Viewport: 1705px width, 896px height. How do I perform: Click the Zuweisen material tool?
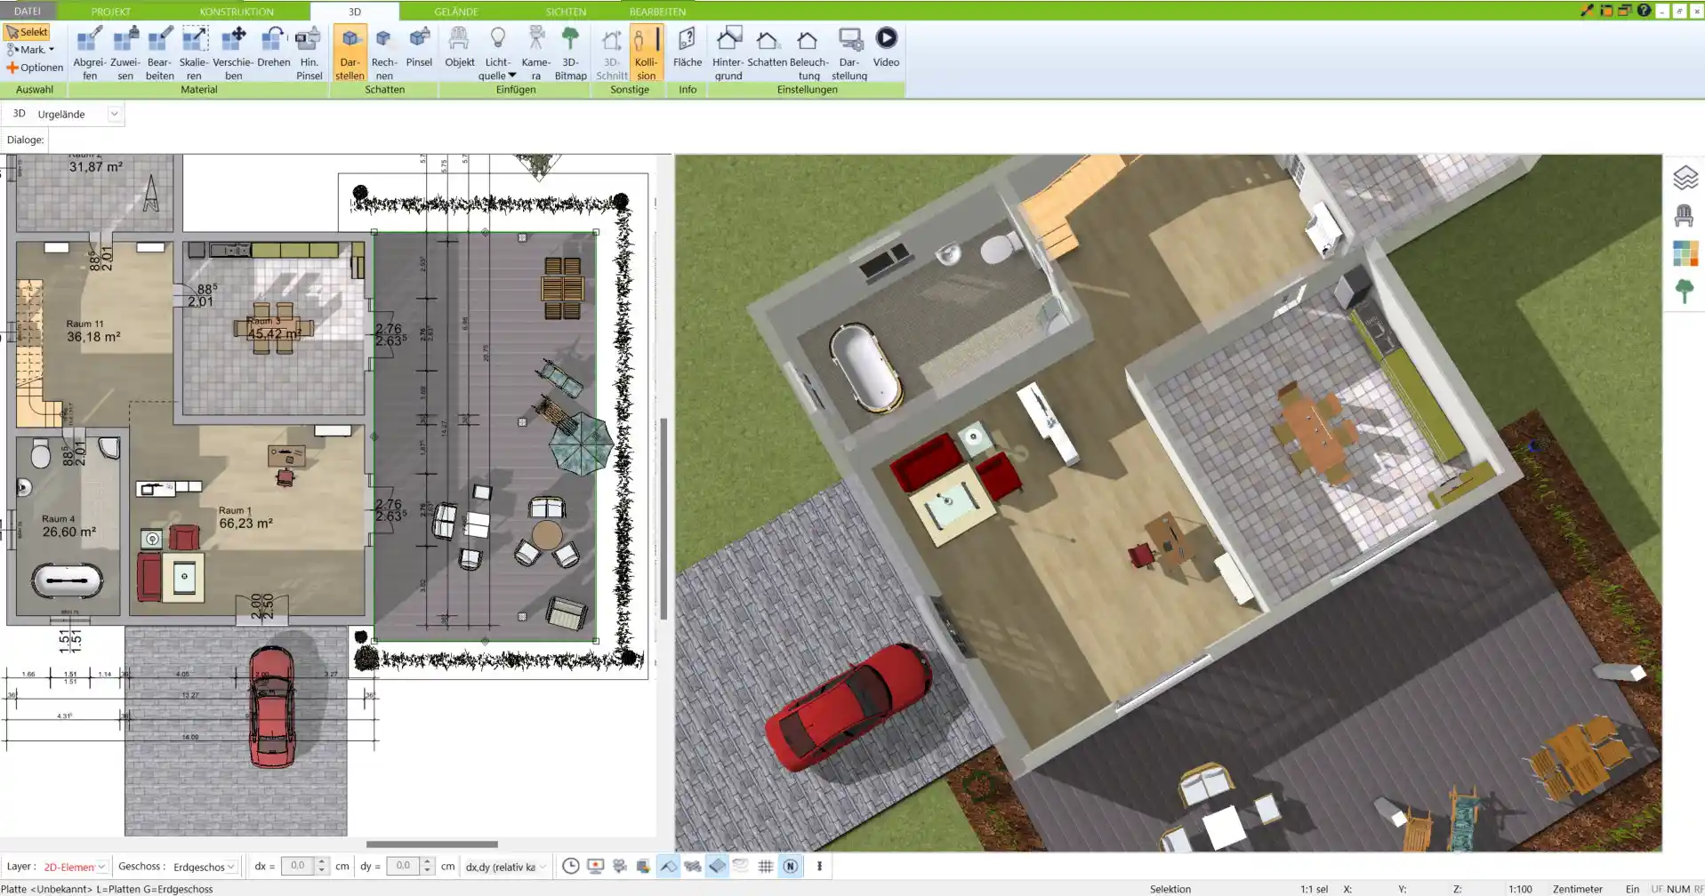[x=125, y=53]
